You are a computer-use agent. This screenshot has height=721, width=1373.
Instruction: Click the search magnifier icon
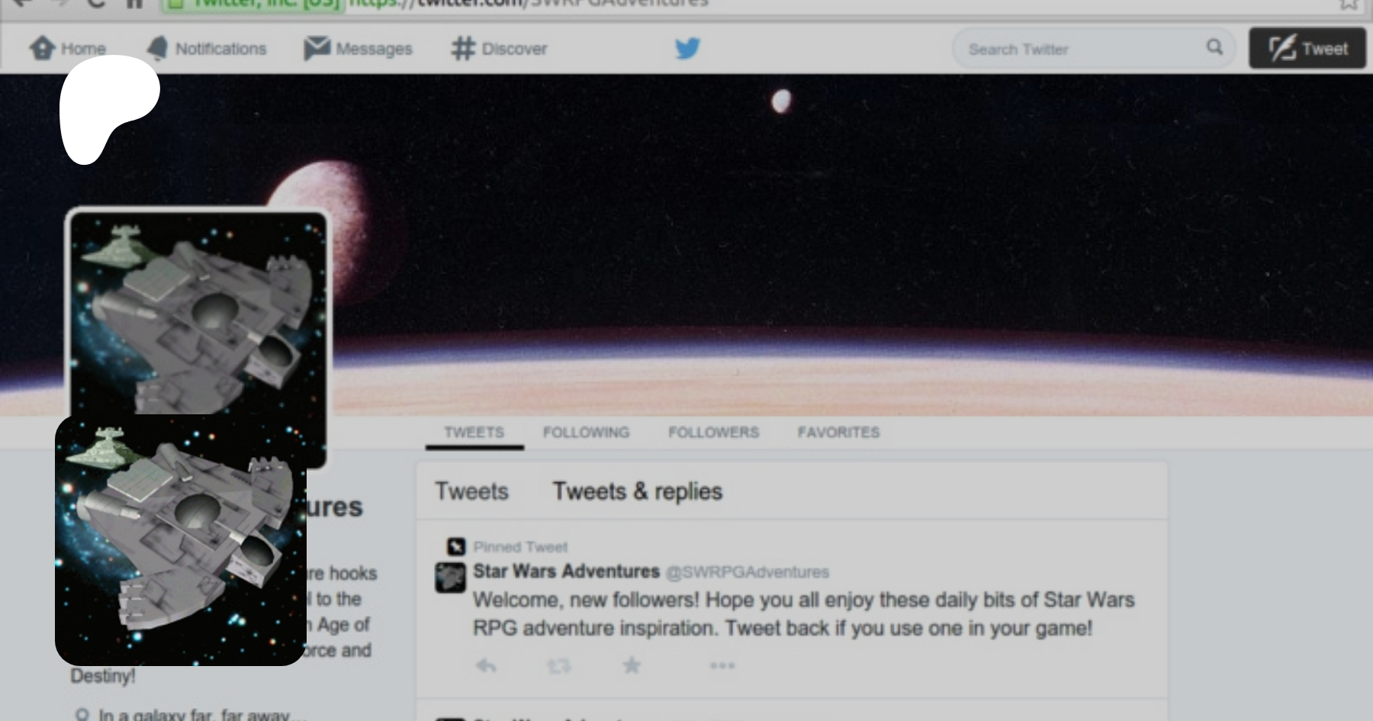(1214, 47)
